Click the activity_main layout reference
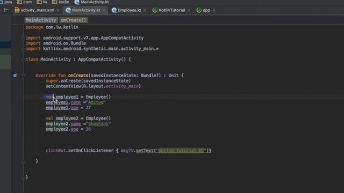The height and width of the screenshot is (193, 344). point(122,86)
